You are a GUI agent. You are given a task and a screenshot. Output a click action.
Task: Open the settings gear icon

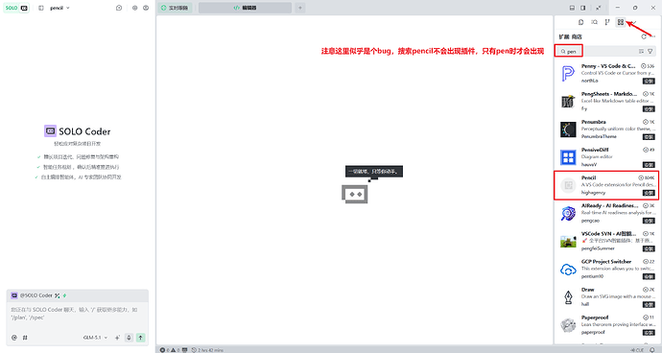134,8
